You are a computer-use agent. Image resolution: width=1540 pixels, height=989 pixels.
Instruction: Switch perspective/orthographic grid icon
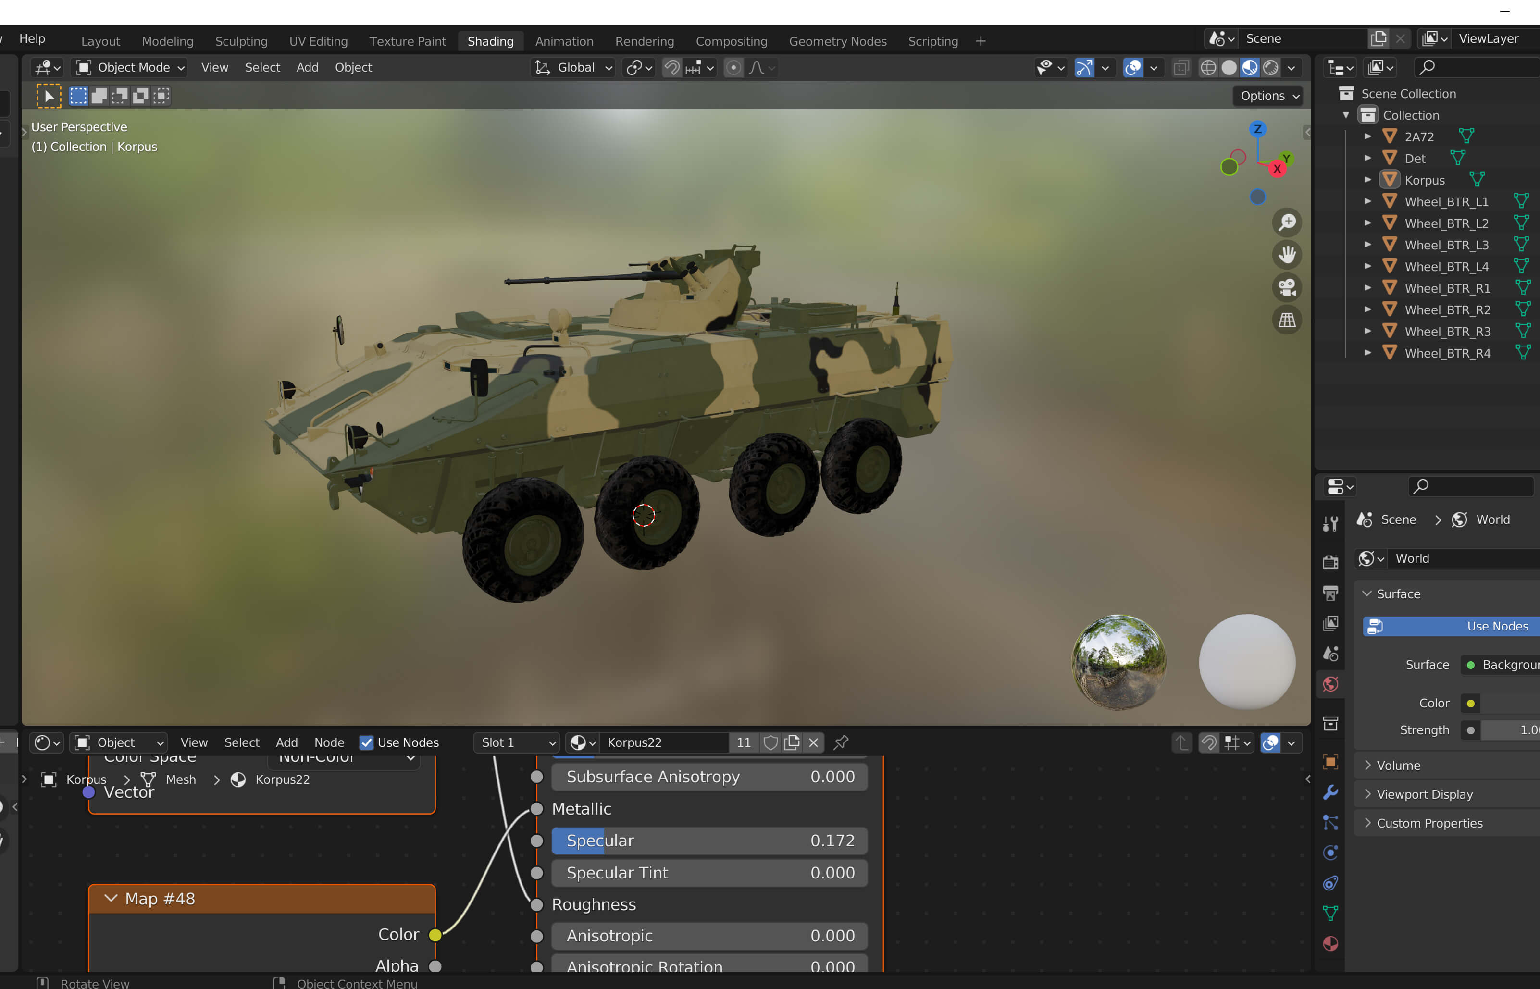click(x=1287, y=320)
